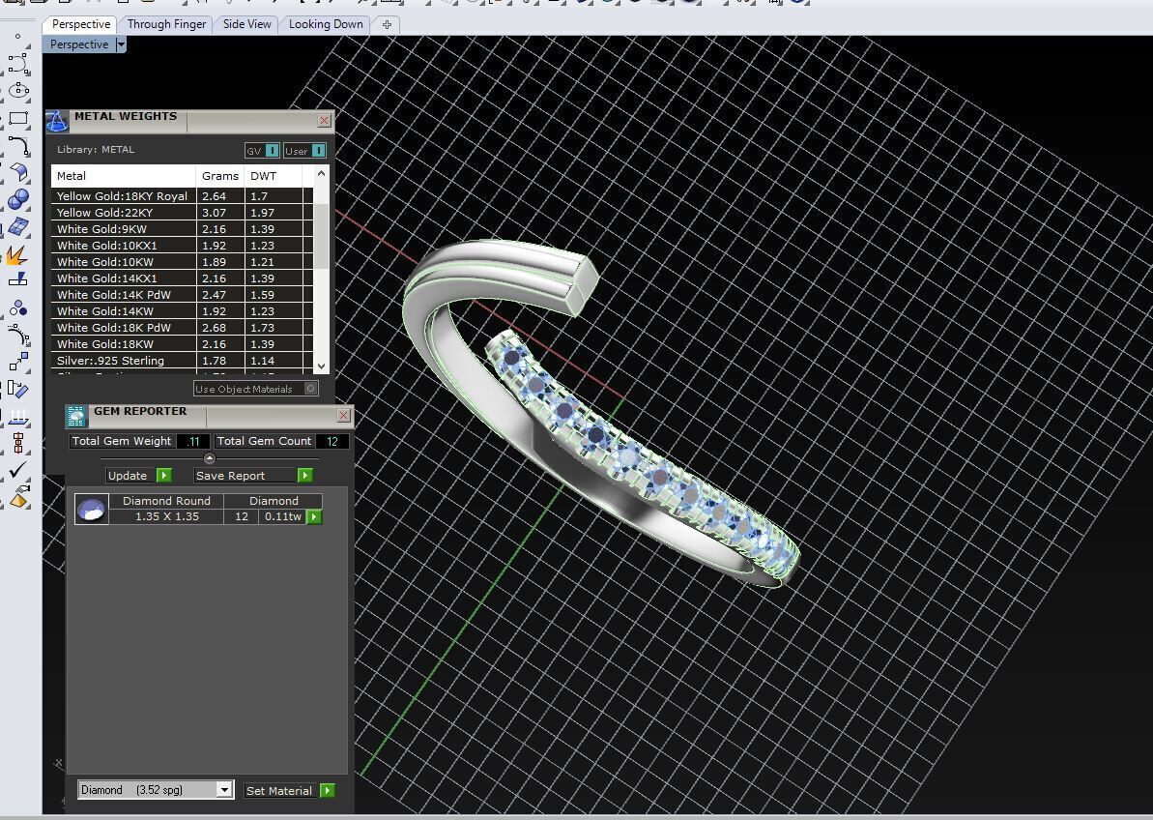Select the Edit points on curve tool

point(18,336)
